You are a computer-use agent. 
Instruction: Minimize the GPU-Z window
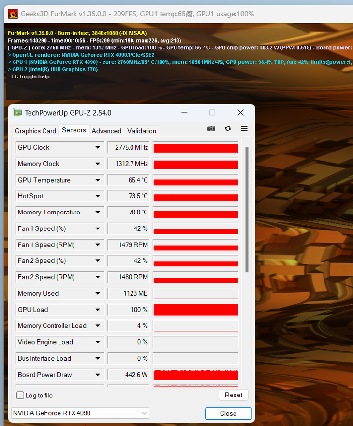[184, 113]
